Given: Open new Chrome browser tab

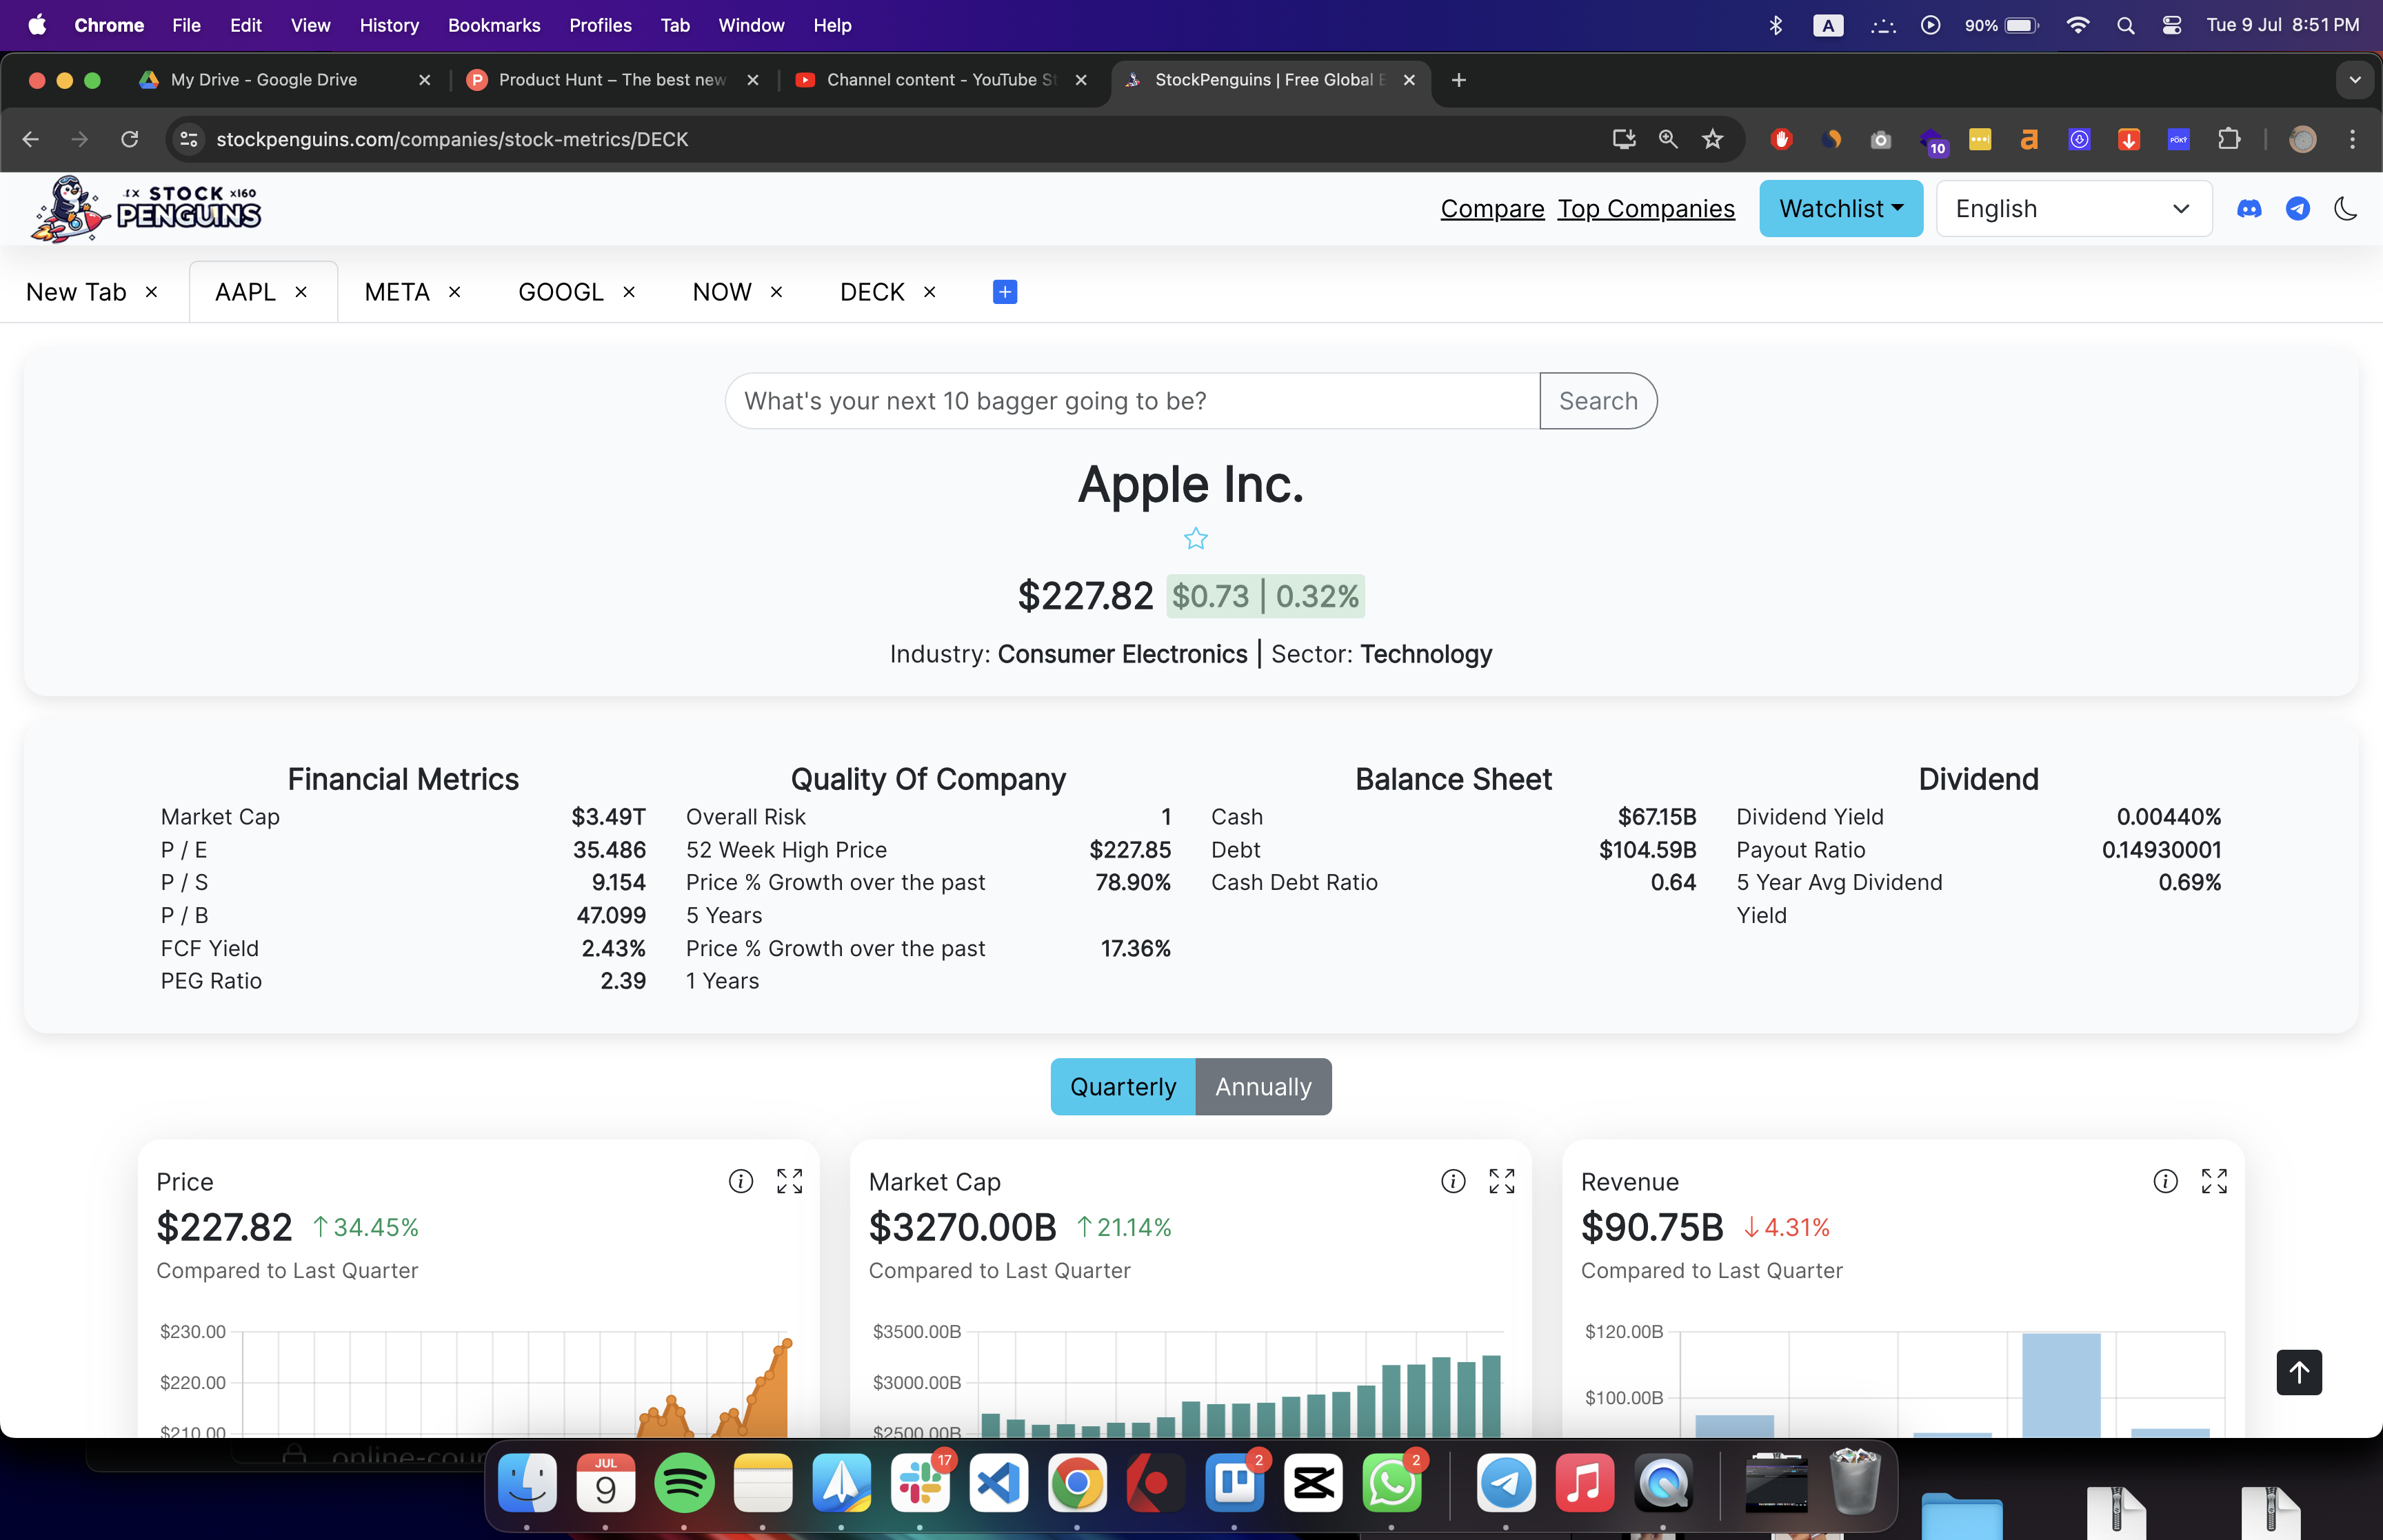Looking at the screenshot, I should click(1459, 80).
